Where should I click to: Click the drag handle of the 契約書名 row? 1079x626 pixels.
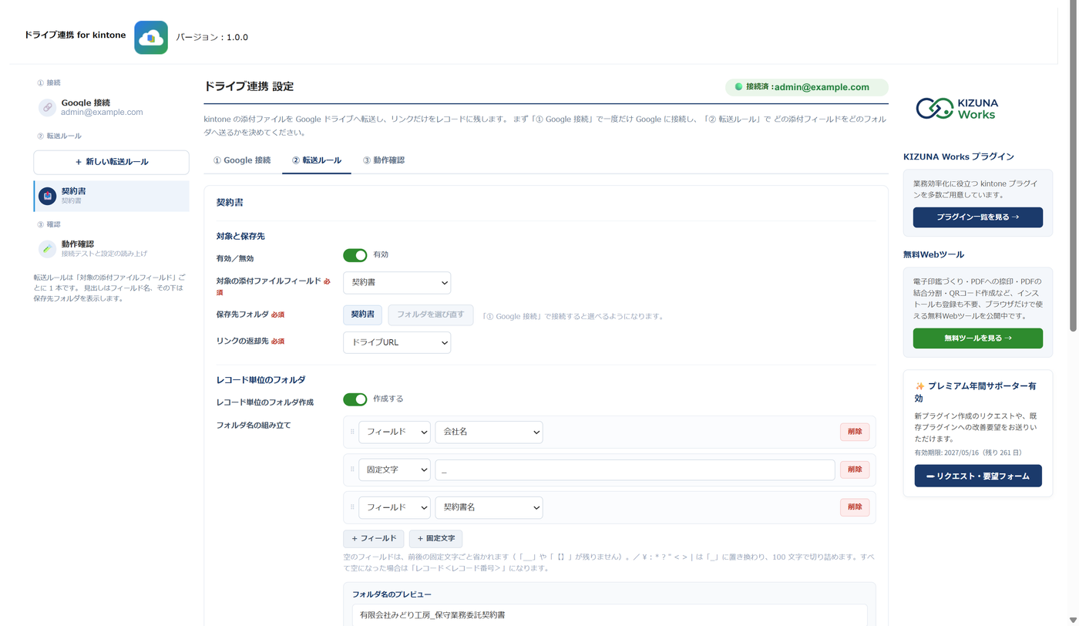coord(352,507)
